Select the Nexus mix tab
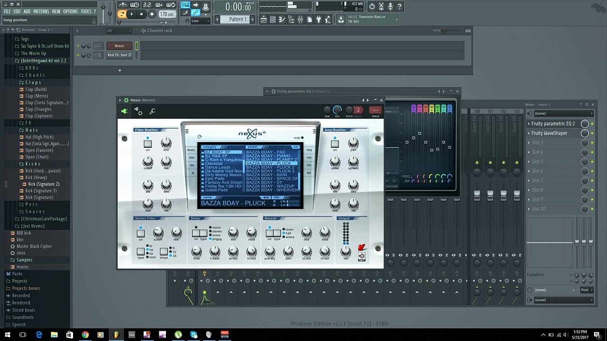Image resolution: width=607 pixels, height=341 pixels. [309, 158]
